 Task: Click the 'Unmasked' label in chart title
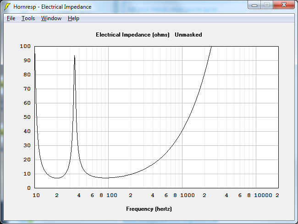(188, 35)
